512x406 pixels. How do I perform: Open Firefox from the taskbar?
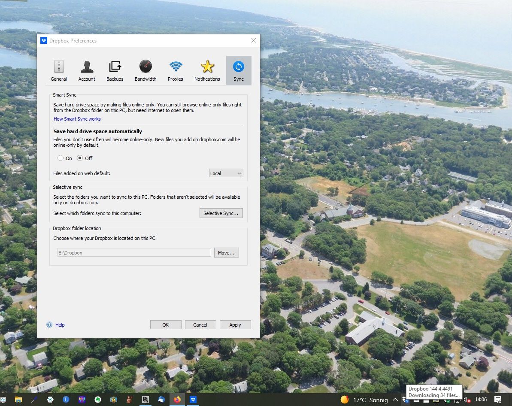pyautogui.click(x=177, y=400)
